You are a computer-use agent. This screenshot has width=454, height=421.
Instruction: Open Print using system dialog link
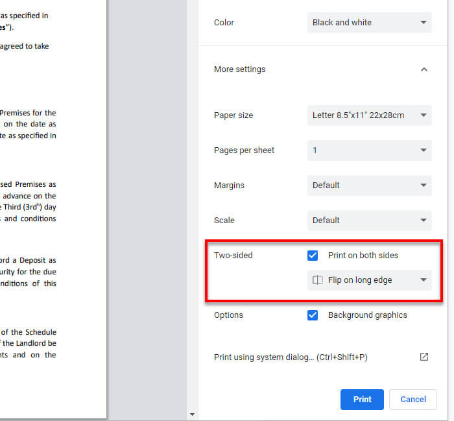(321, 357)
